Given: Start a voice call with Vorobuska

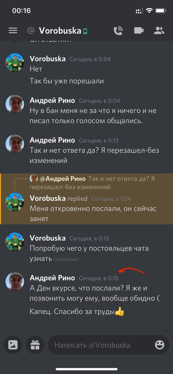Looking at the screenshot, I should [x=118, y=30].
